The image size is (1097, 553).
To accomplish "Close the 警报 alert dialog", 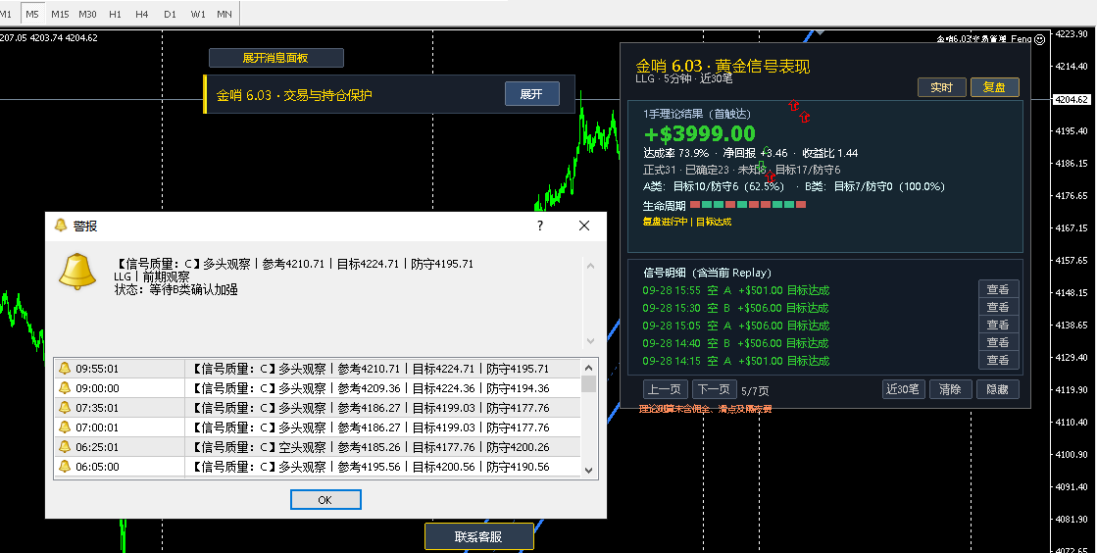I will (584, 226).
